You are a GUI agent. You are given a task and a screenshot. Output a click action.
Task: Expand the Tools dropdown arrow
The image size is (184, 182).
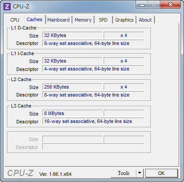point(139,173)
